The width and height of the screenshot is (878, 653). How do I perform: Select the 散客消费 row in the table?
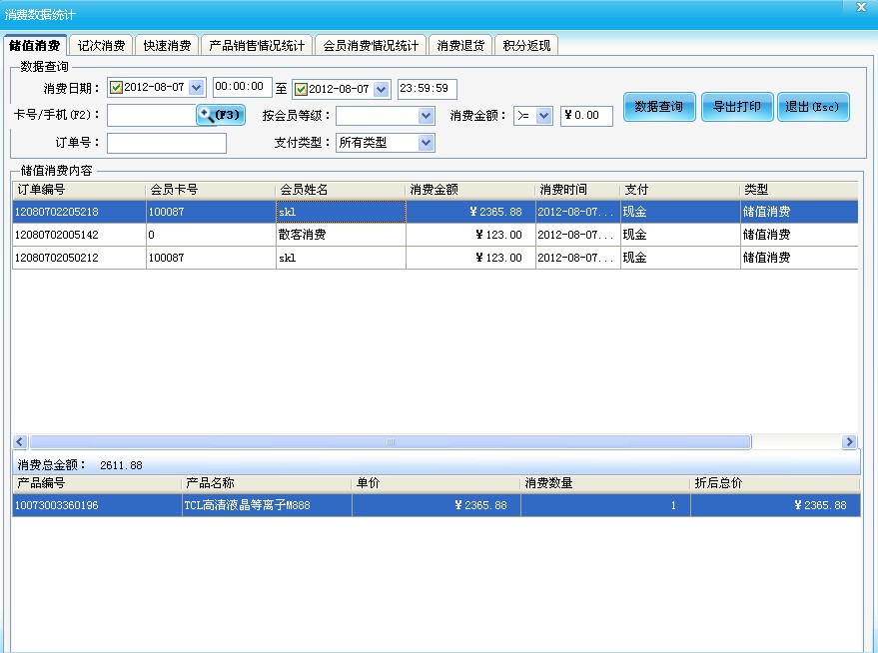tap(300, 234)
